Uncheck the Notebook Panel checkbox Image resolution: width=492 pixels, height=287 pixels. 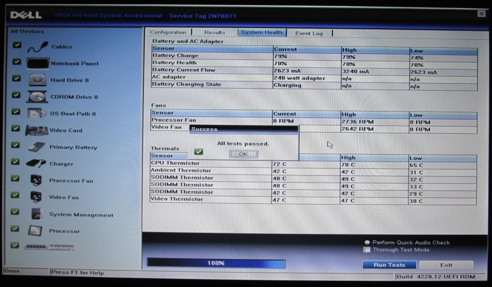[17, 62]
